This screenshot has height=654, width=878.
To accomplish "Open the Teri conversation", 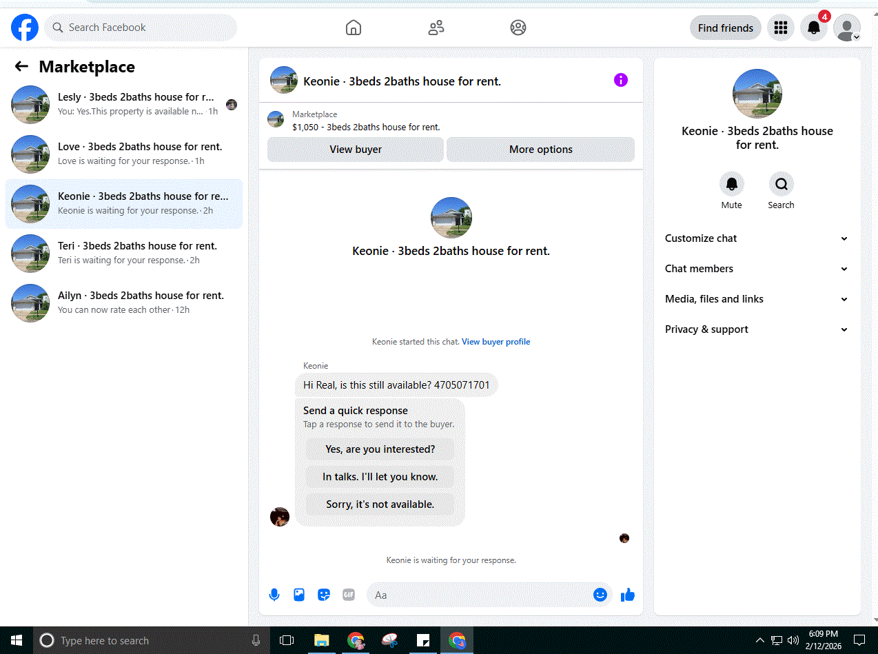I will [124, 254].
